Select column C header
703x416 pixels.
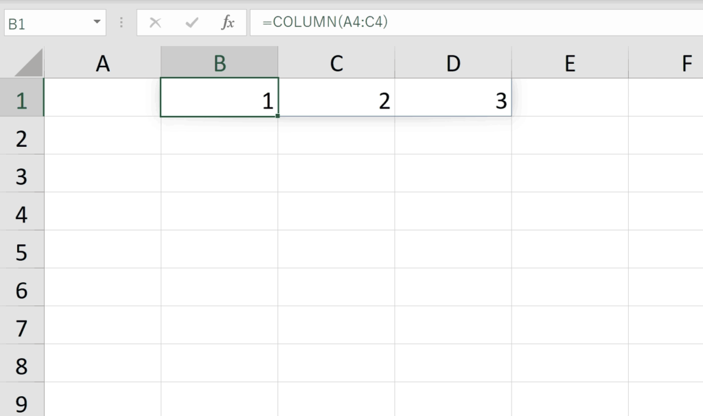pos(336,62)
